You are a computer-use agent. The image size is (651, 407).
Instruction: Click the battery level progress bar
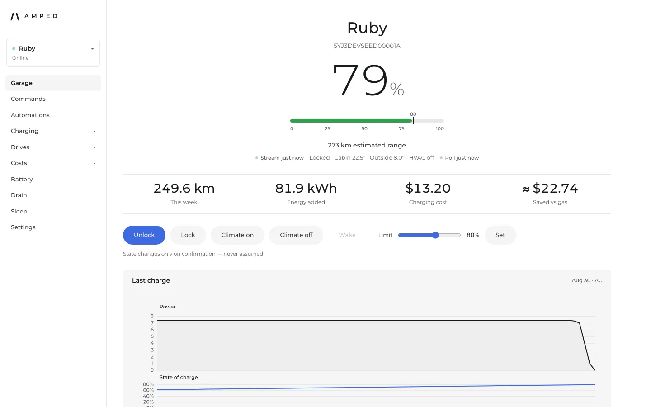click(367, 121)
